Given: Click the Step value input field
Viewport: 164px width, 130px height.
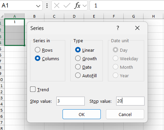Looking at the screenshot, I should (70, 101).
